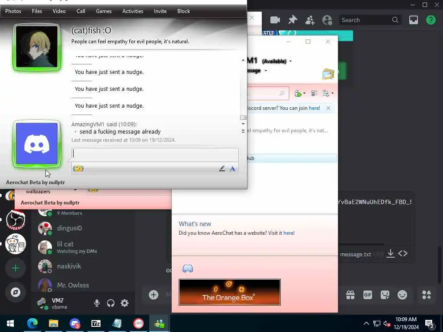Expand the personal message dropdown arrow

266,70
